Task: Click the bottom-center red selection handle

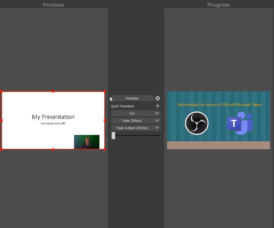Action: click(53, 149)
